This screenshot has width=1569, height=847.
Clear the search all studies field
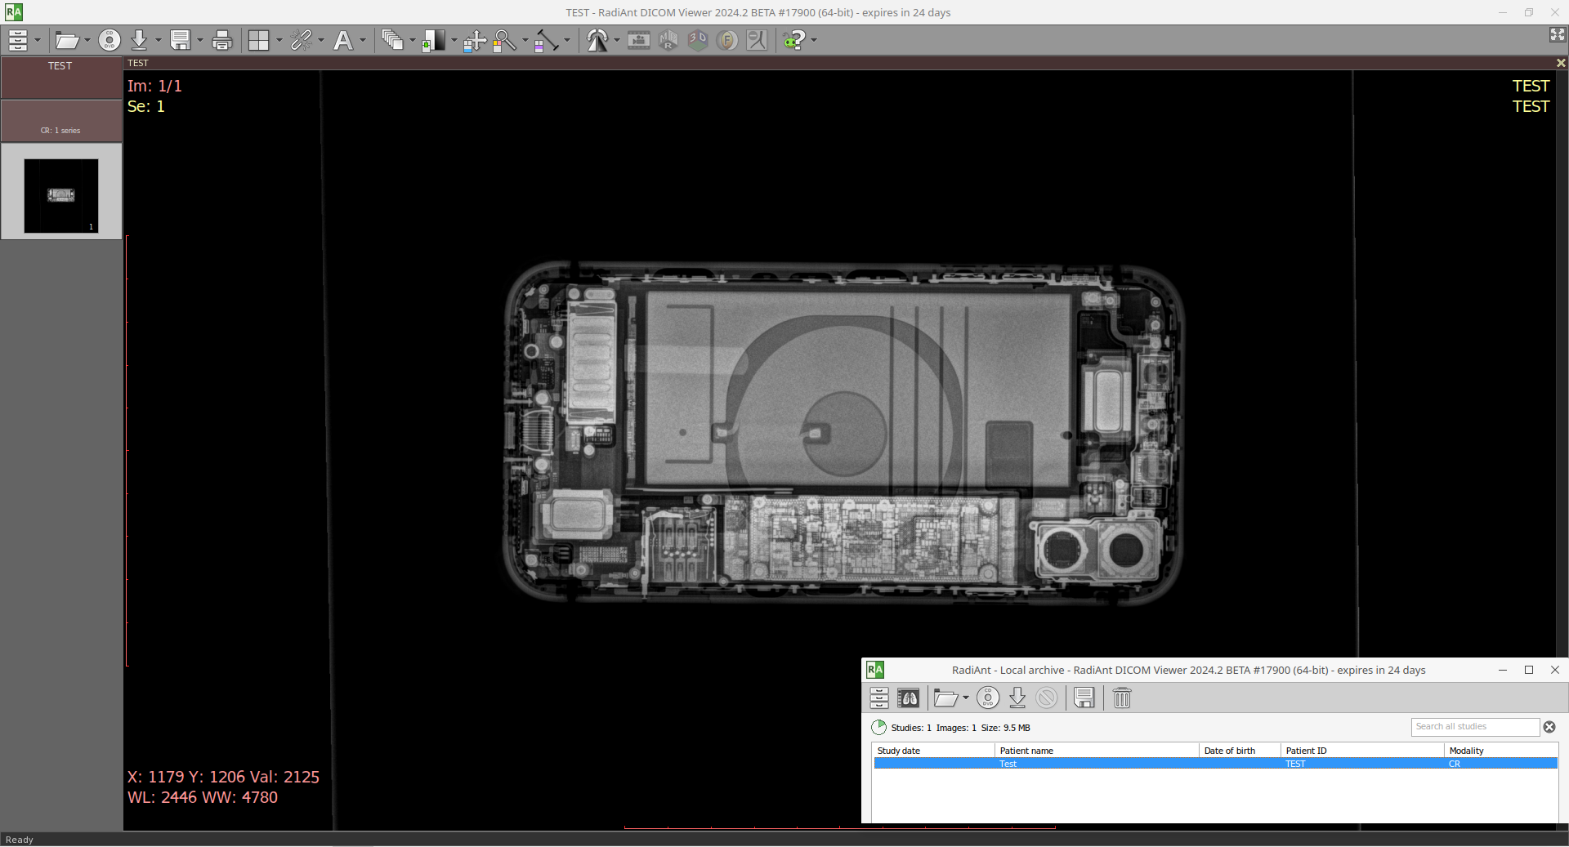click(1549, 728)
